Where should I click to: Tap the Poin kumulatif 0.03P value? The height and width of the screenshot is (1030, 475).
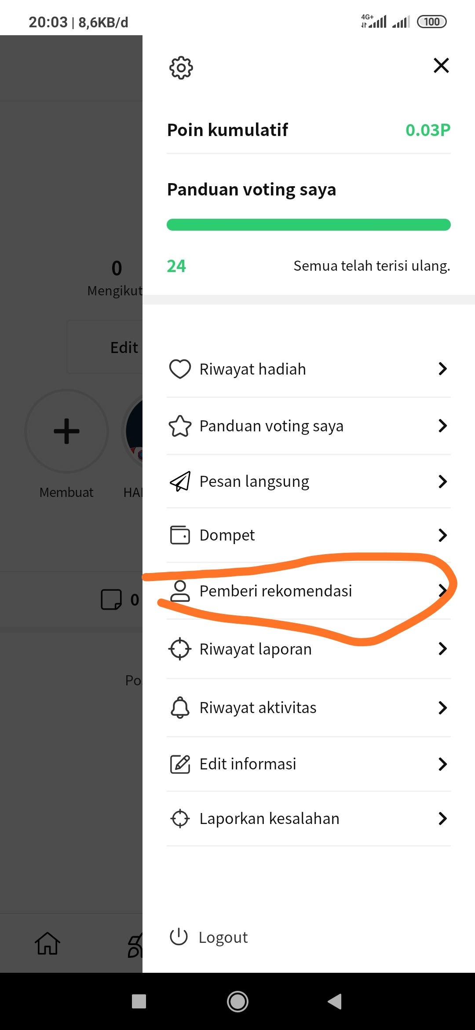point(427,130)
